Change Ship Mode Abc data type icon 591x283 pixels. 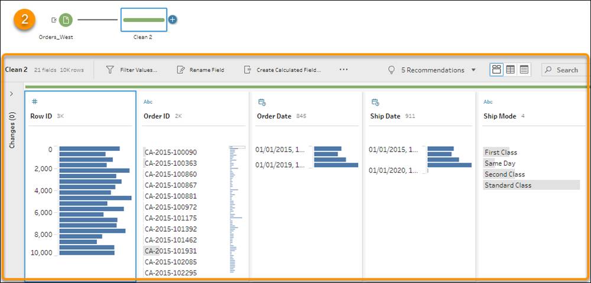[488, 102]
